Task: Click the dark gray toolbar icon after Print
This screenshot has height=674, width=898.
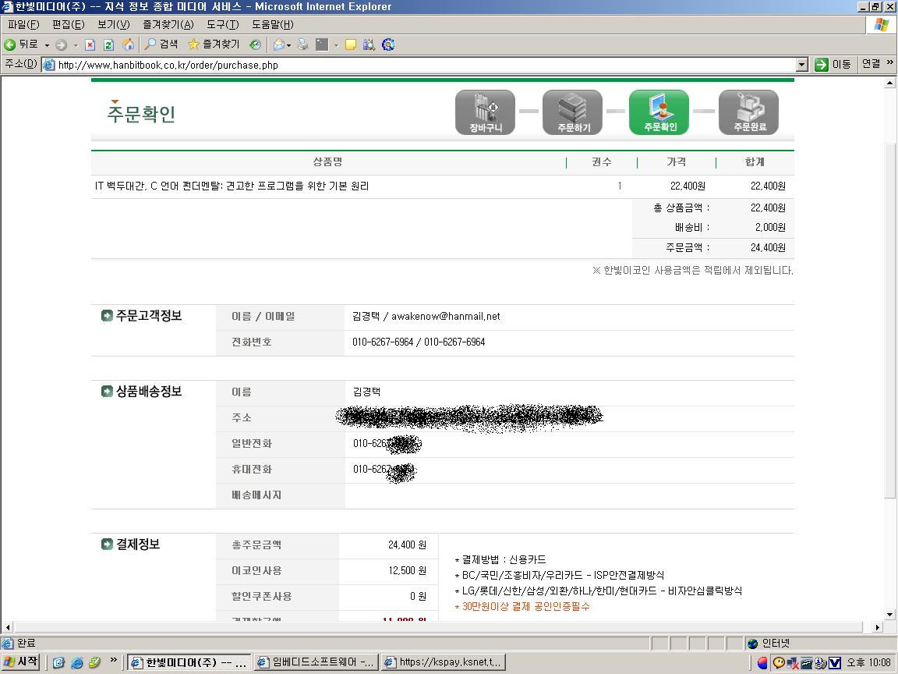Action: 323,44
